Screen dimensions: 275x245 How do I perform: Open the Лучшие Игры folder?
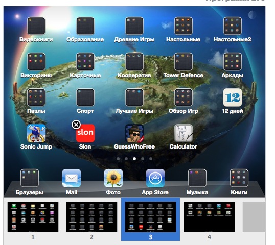pyautogui.click(x=134, y=97)
